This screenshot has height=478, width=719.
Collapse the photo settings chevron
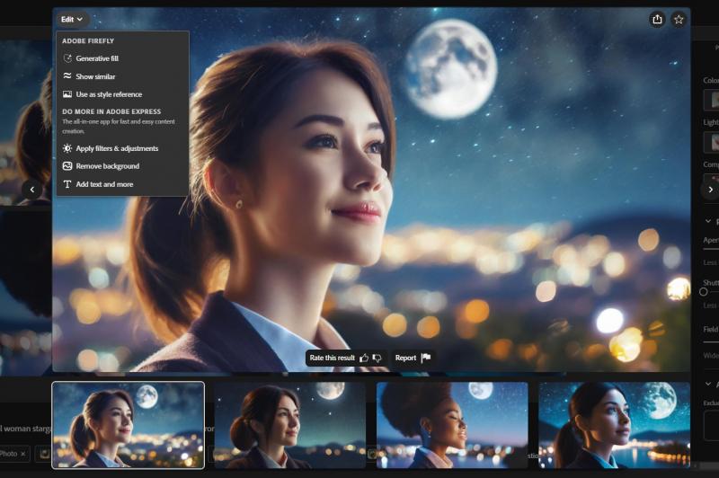[707, 221]
